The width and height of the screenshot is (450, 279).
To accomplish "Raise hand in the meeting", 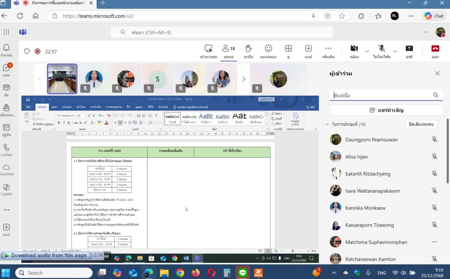I will (x=248, y=51).
